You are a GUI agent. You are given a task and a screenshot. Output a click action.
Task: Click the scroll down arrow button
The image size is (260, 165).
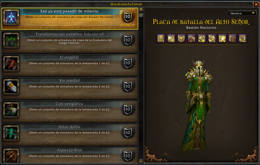click(141, 161)
